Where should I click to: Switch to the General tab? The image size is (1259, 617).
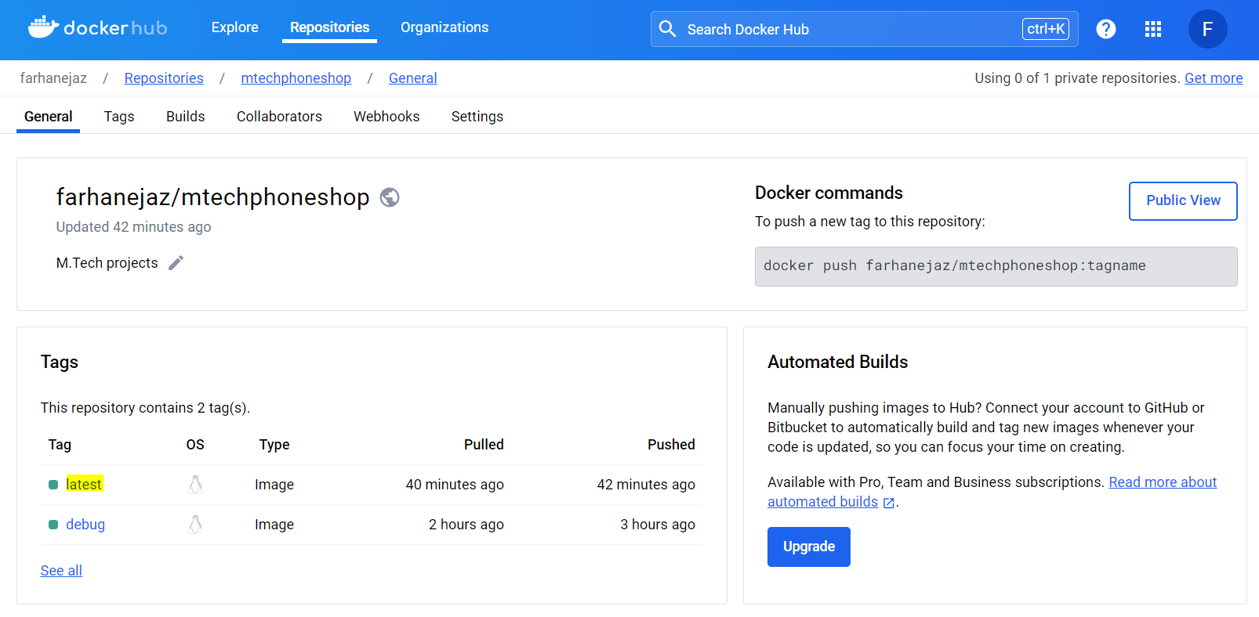point(48,117)
